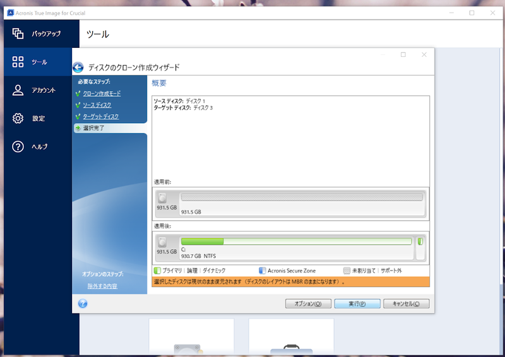
Task: Click the Cancel button in wizard
Action: 406,303
